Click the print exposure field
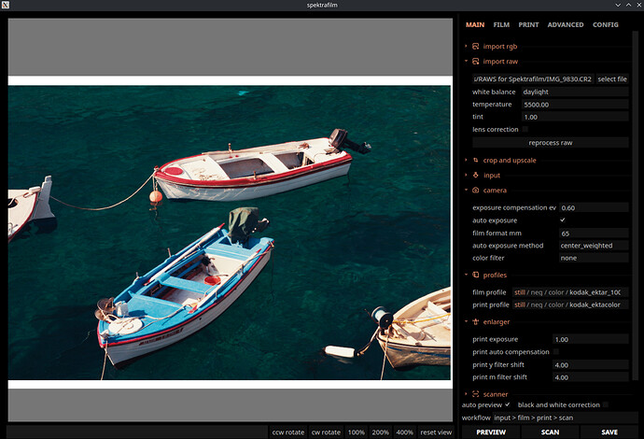Viewport: 644px width, 439px height. (591, 339)
